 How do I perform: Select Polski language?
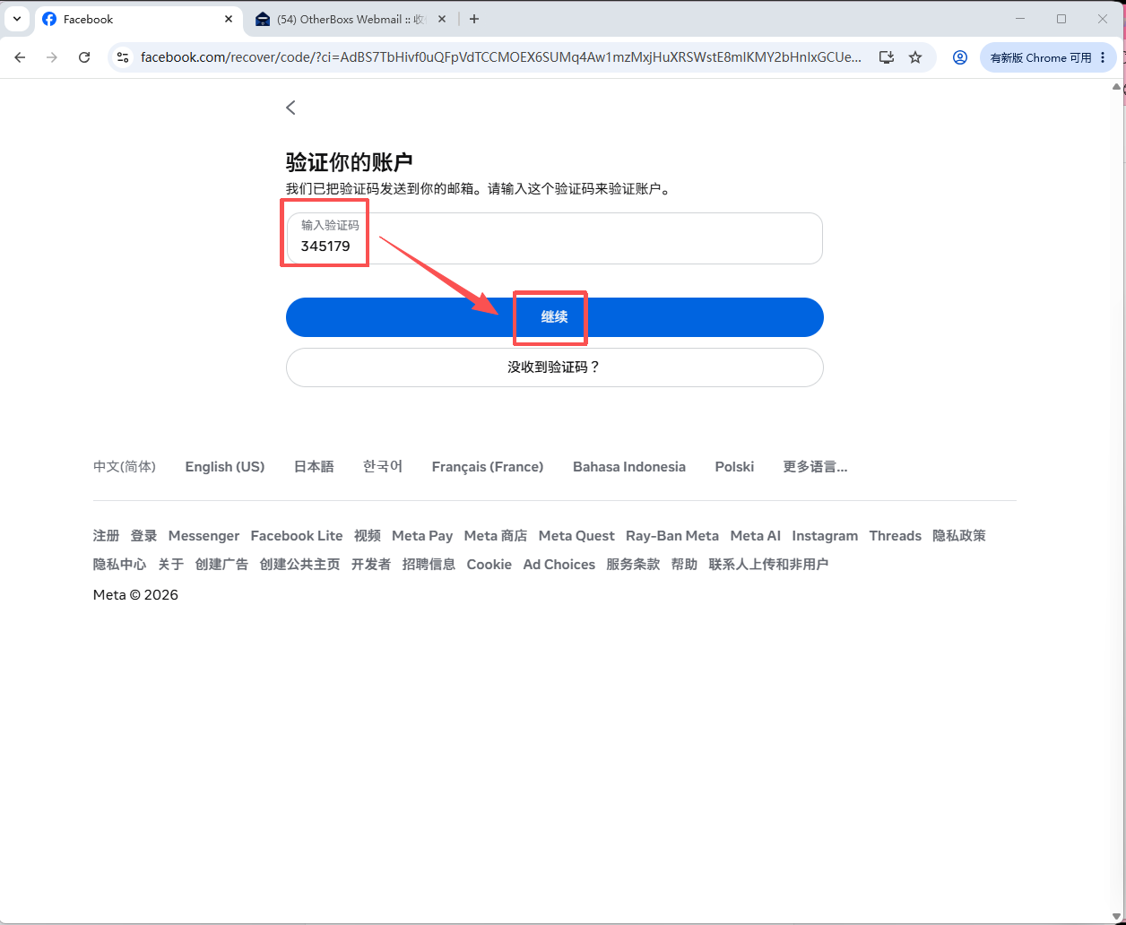(x=734, y=467)
